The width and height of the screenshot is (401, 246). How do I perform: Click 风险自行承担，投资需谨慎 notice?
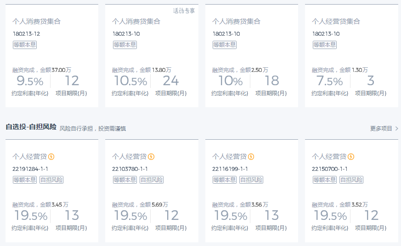coord(93,128)
